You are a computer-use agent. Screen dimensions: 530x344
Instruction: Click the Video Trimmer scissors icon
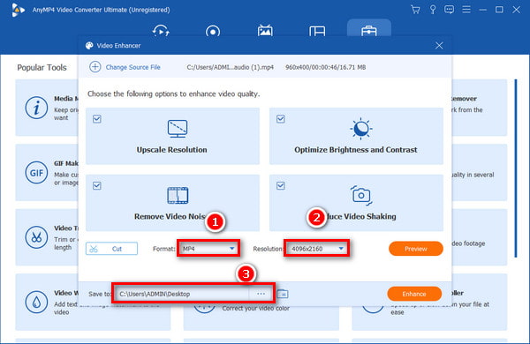point(36,237)
